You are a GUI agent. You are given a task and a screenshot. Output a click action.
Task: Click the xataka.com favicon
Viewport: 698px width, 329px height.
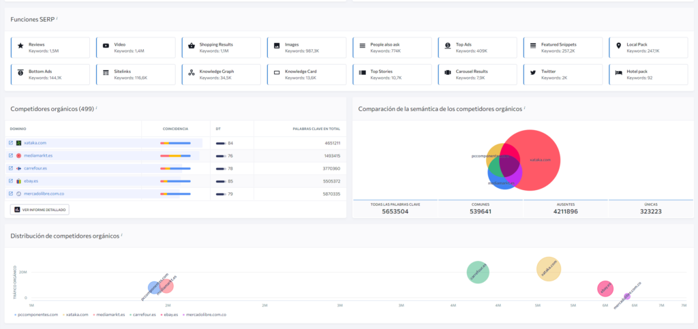pos(18,143)
